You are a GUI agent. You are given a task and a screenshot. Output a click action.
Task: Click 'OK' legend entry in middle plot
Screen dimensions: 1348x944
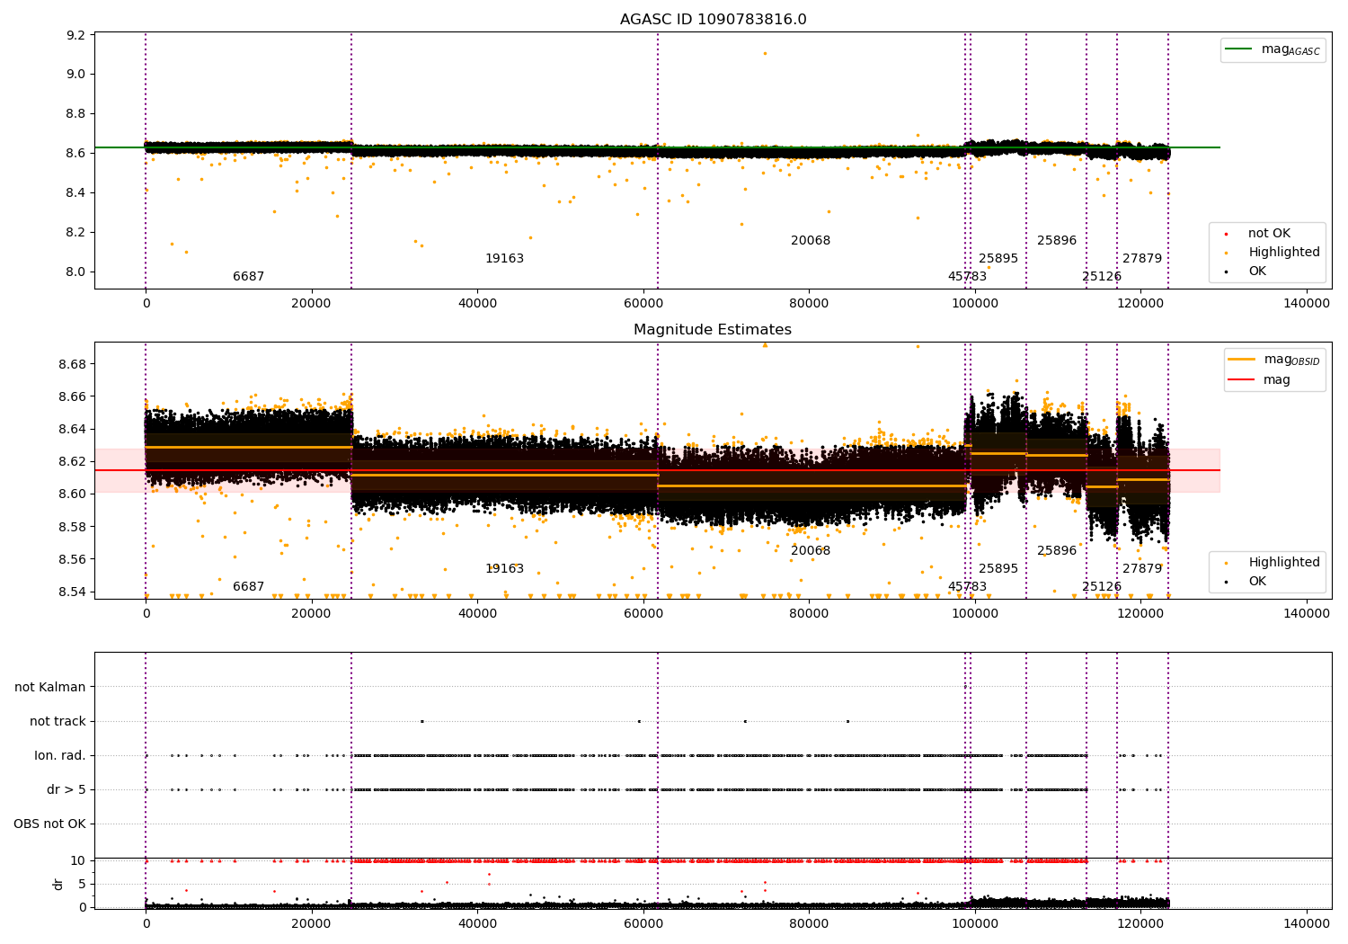click(x=1246, y=582)
